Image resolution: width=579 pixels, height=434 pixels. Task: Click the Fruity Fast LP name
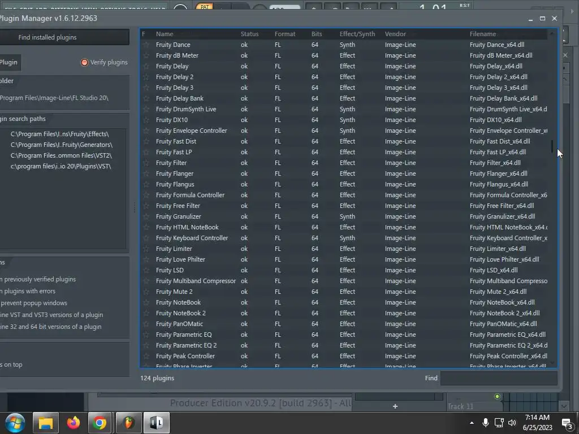[x=174, y=152]
